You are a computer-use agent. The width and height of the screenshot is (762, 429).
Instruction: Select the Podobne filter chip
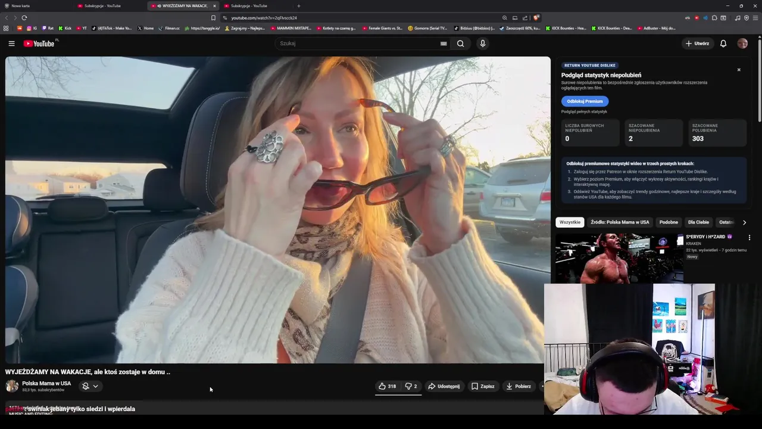click(x=669, y=222)
